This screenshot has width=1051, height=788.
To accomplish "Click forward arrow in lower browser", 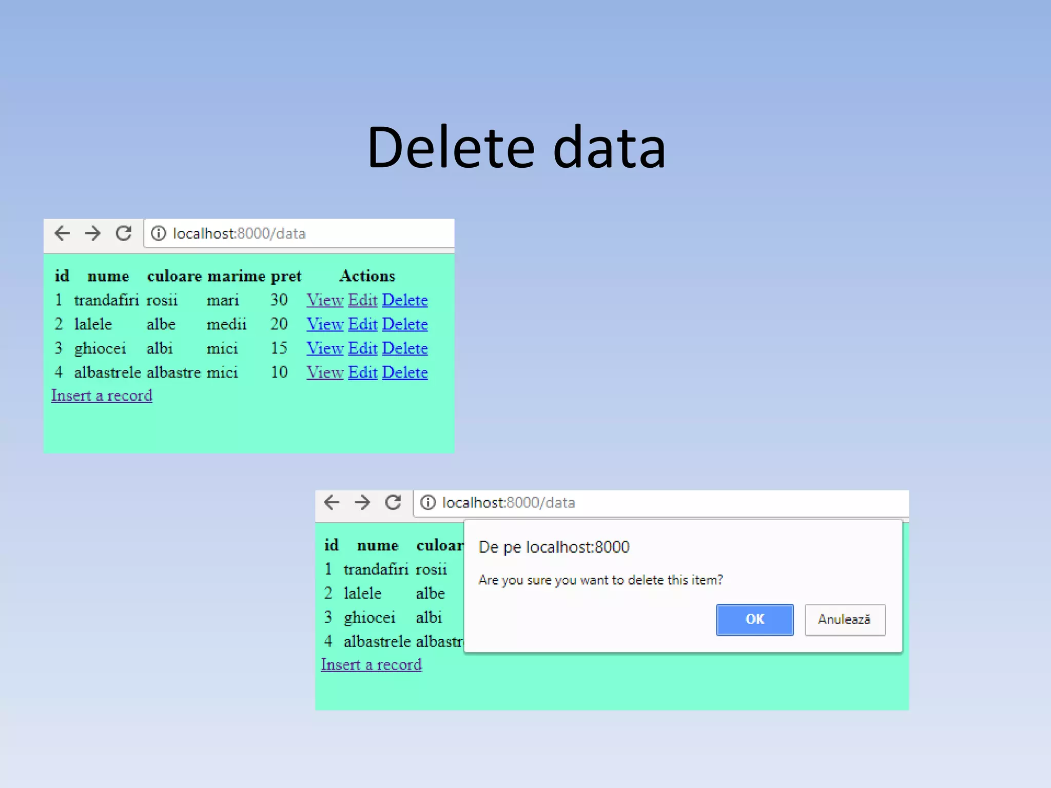I will coord(362,502).
